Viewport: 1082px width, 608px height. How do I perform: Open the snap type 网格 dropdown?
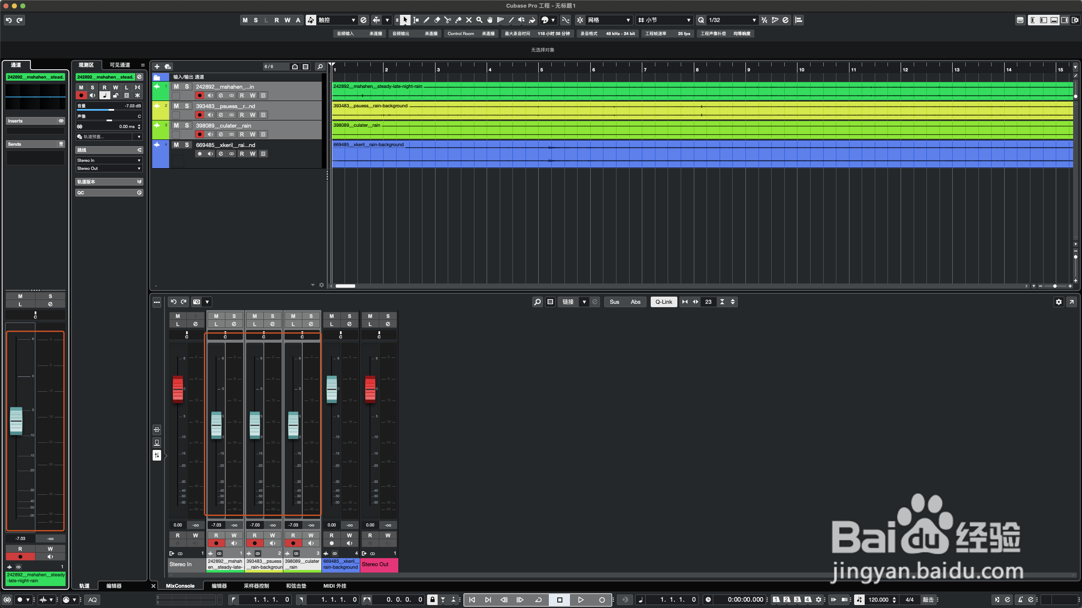(x=609, y=20)
